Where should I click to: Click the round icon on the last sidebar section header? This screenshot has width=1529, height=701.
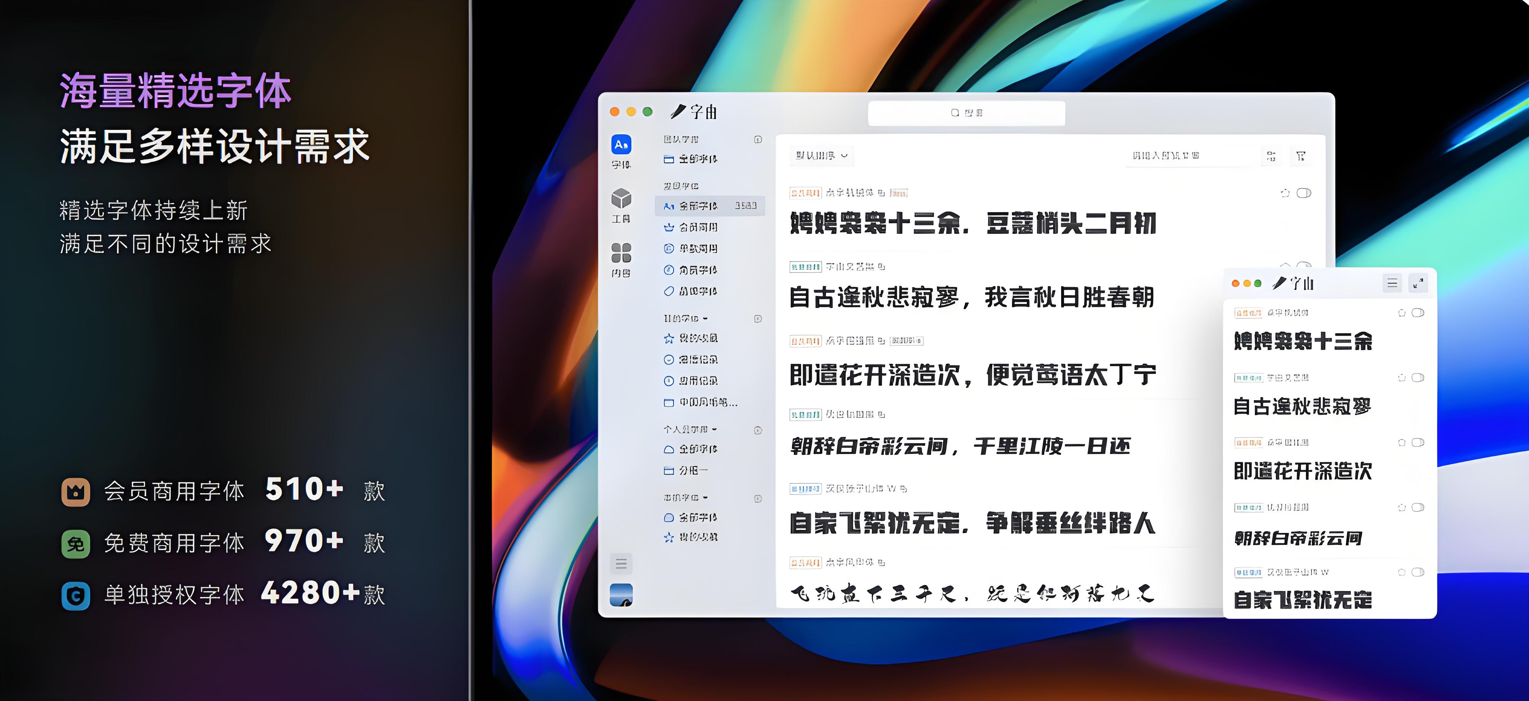pyautogui.click(x=758, y=499)
